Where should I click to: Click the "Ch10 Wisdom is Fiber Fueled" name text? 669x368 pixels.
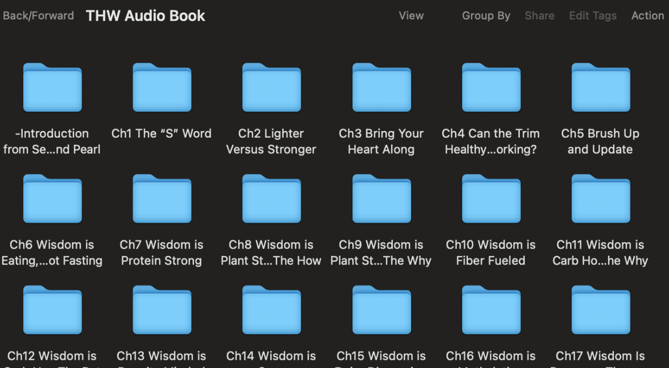click(491, 253)
